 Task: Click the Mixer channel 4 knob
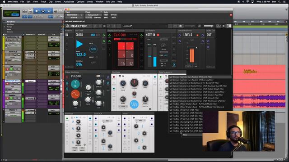pyautogui.click(x=144, y=148)
